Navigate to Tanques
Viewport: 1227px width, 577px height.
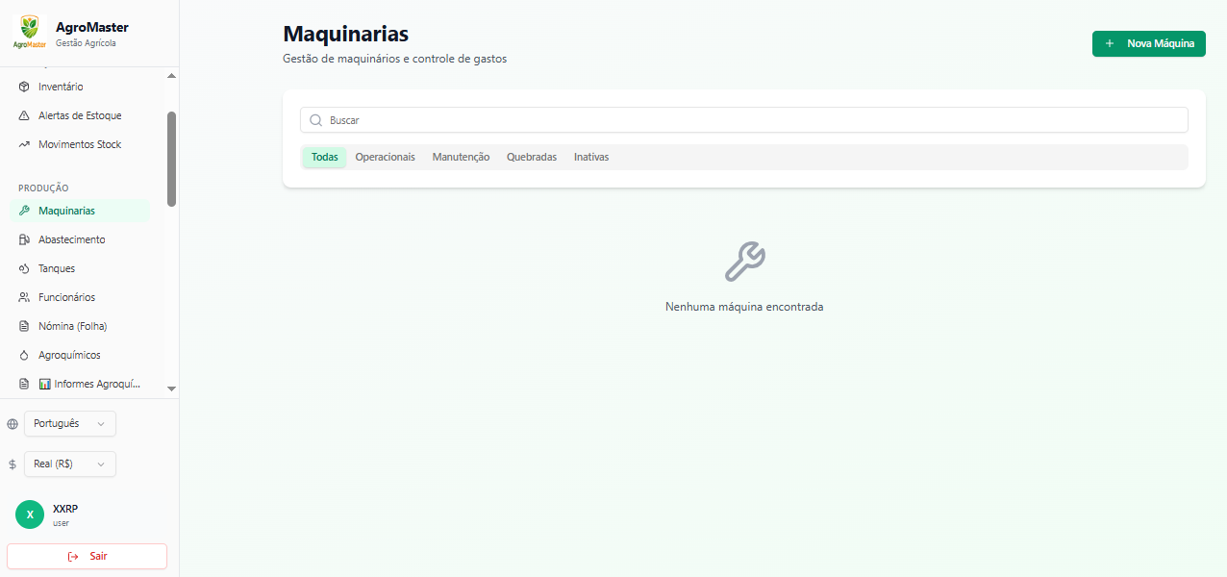coord(80,268)
